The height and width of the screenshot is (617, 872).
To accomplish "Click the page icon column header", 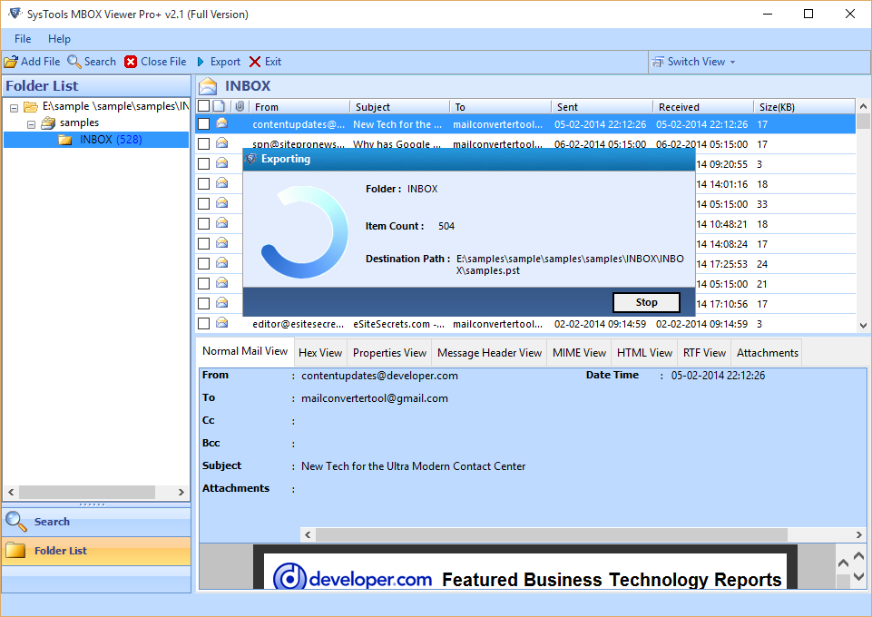I will 219,106.
